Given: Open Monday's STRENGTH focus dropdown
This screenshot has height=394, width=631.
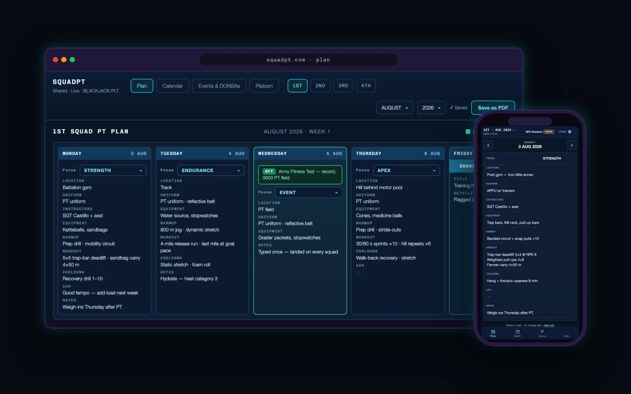Looking at the screenshot, I should pos(113,170).
